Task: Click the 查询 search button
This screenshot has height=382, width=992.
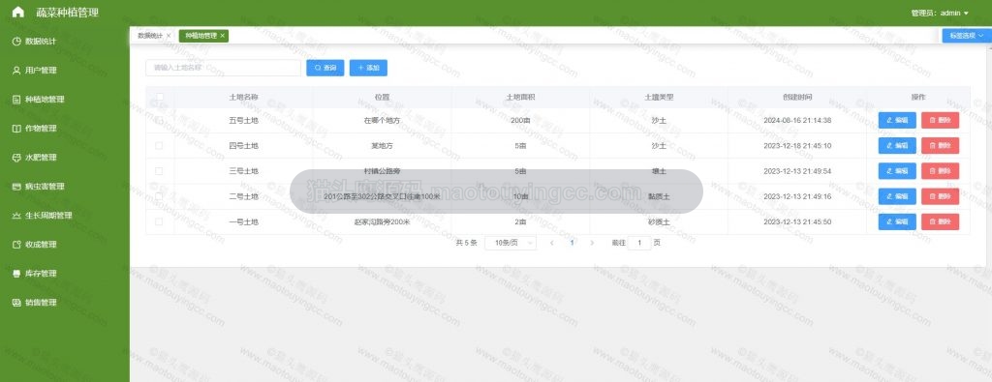Action: click(x=325, y=68)
